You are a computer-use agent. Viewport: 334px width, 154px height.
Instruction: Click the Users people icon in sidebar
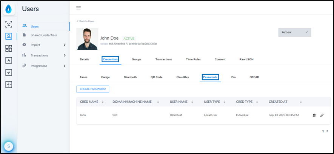(25, 26)
